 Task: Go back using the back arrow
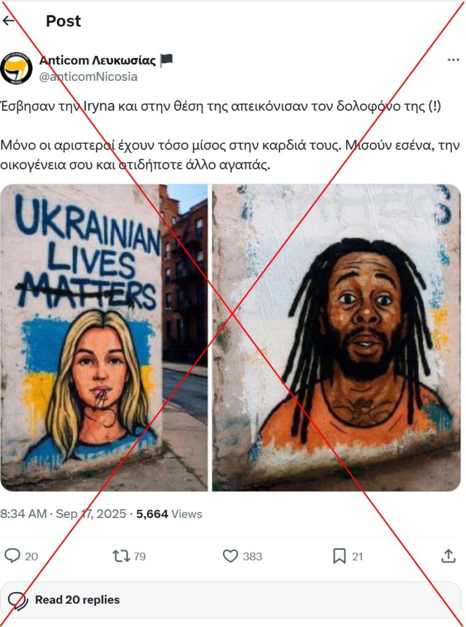(x=8, y=21)
